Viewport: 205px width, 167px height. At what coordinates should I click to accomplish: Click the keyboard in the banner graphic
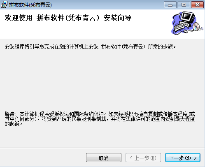pyautogui.click(x=179, y=27)
